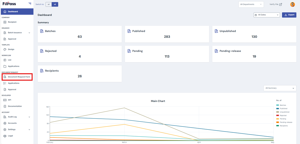Click the Verify File external link icon
Image resolution: width=300 pixels, height=144 pixels.
(x=280, y=4)
